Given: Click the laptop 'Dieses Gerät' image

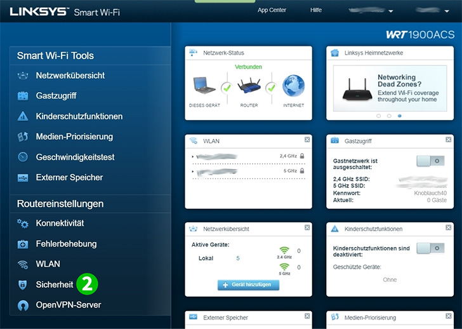Looking at the screenshot, I should coord(204,85).
